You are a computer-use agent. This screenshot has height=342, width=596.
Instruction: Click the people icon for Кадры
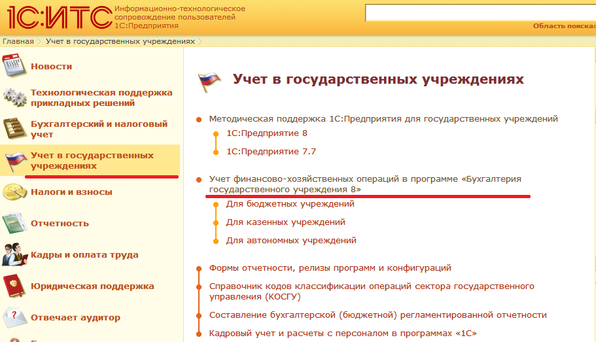(x=15, y=254)
